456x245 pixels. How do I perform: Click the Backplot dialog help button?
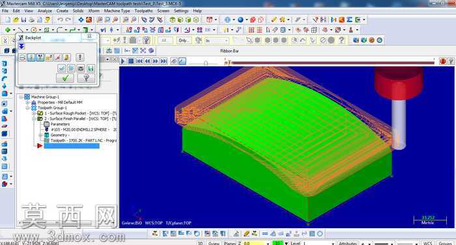point(86,78)
